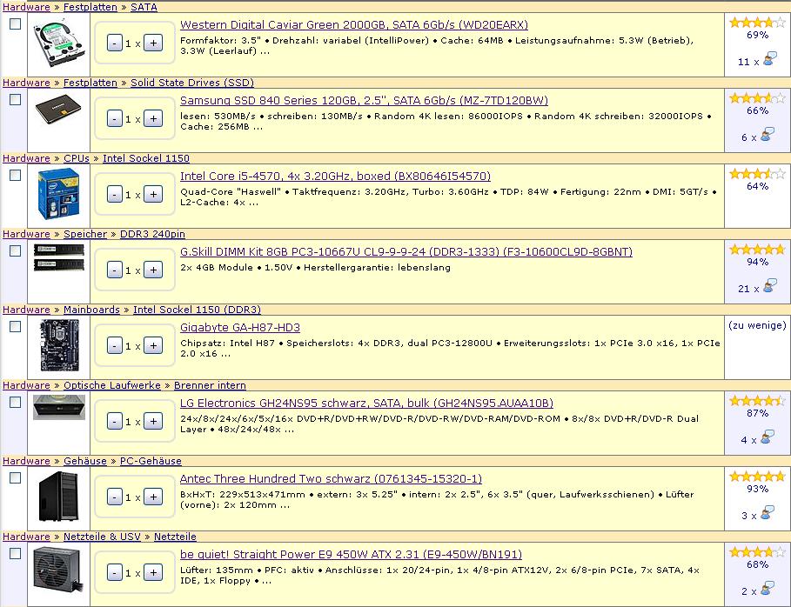791x607 pixels.
Task: Open Intel Core i5-4570 boxed link
Action: [x=336, y=176]
